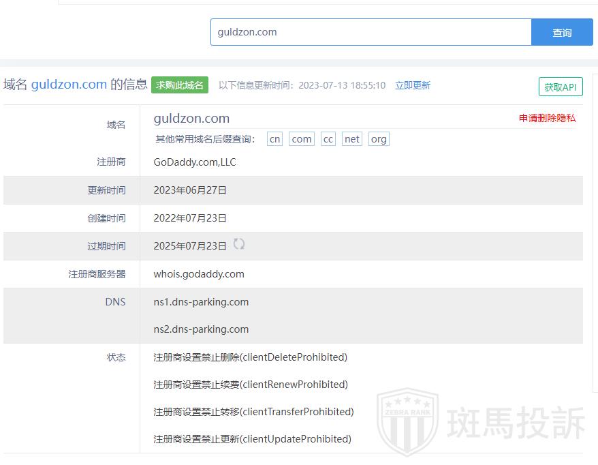Click the 获取API button
Image resolution: width=598 pixels, height=465 pixels.
tap(561, 87)
